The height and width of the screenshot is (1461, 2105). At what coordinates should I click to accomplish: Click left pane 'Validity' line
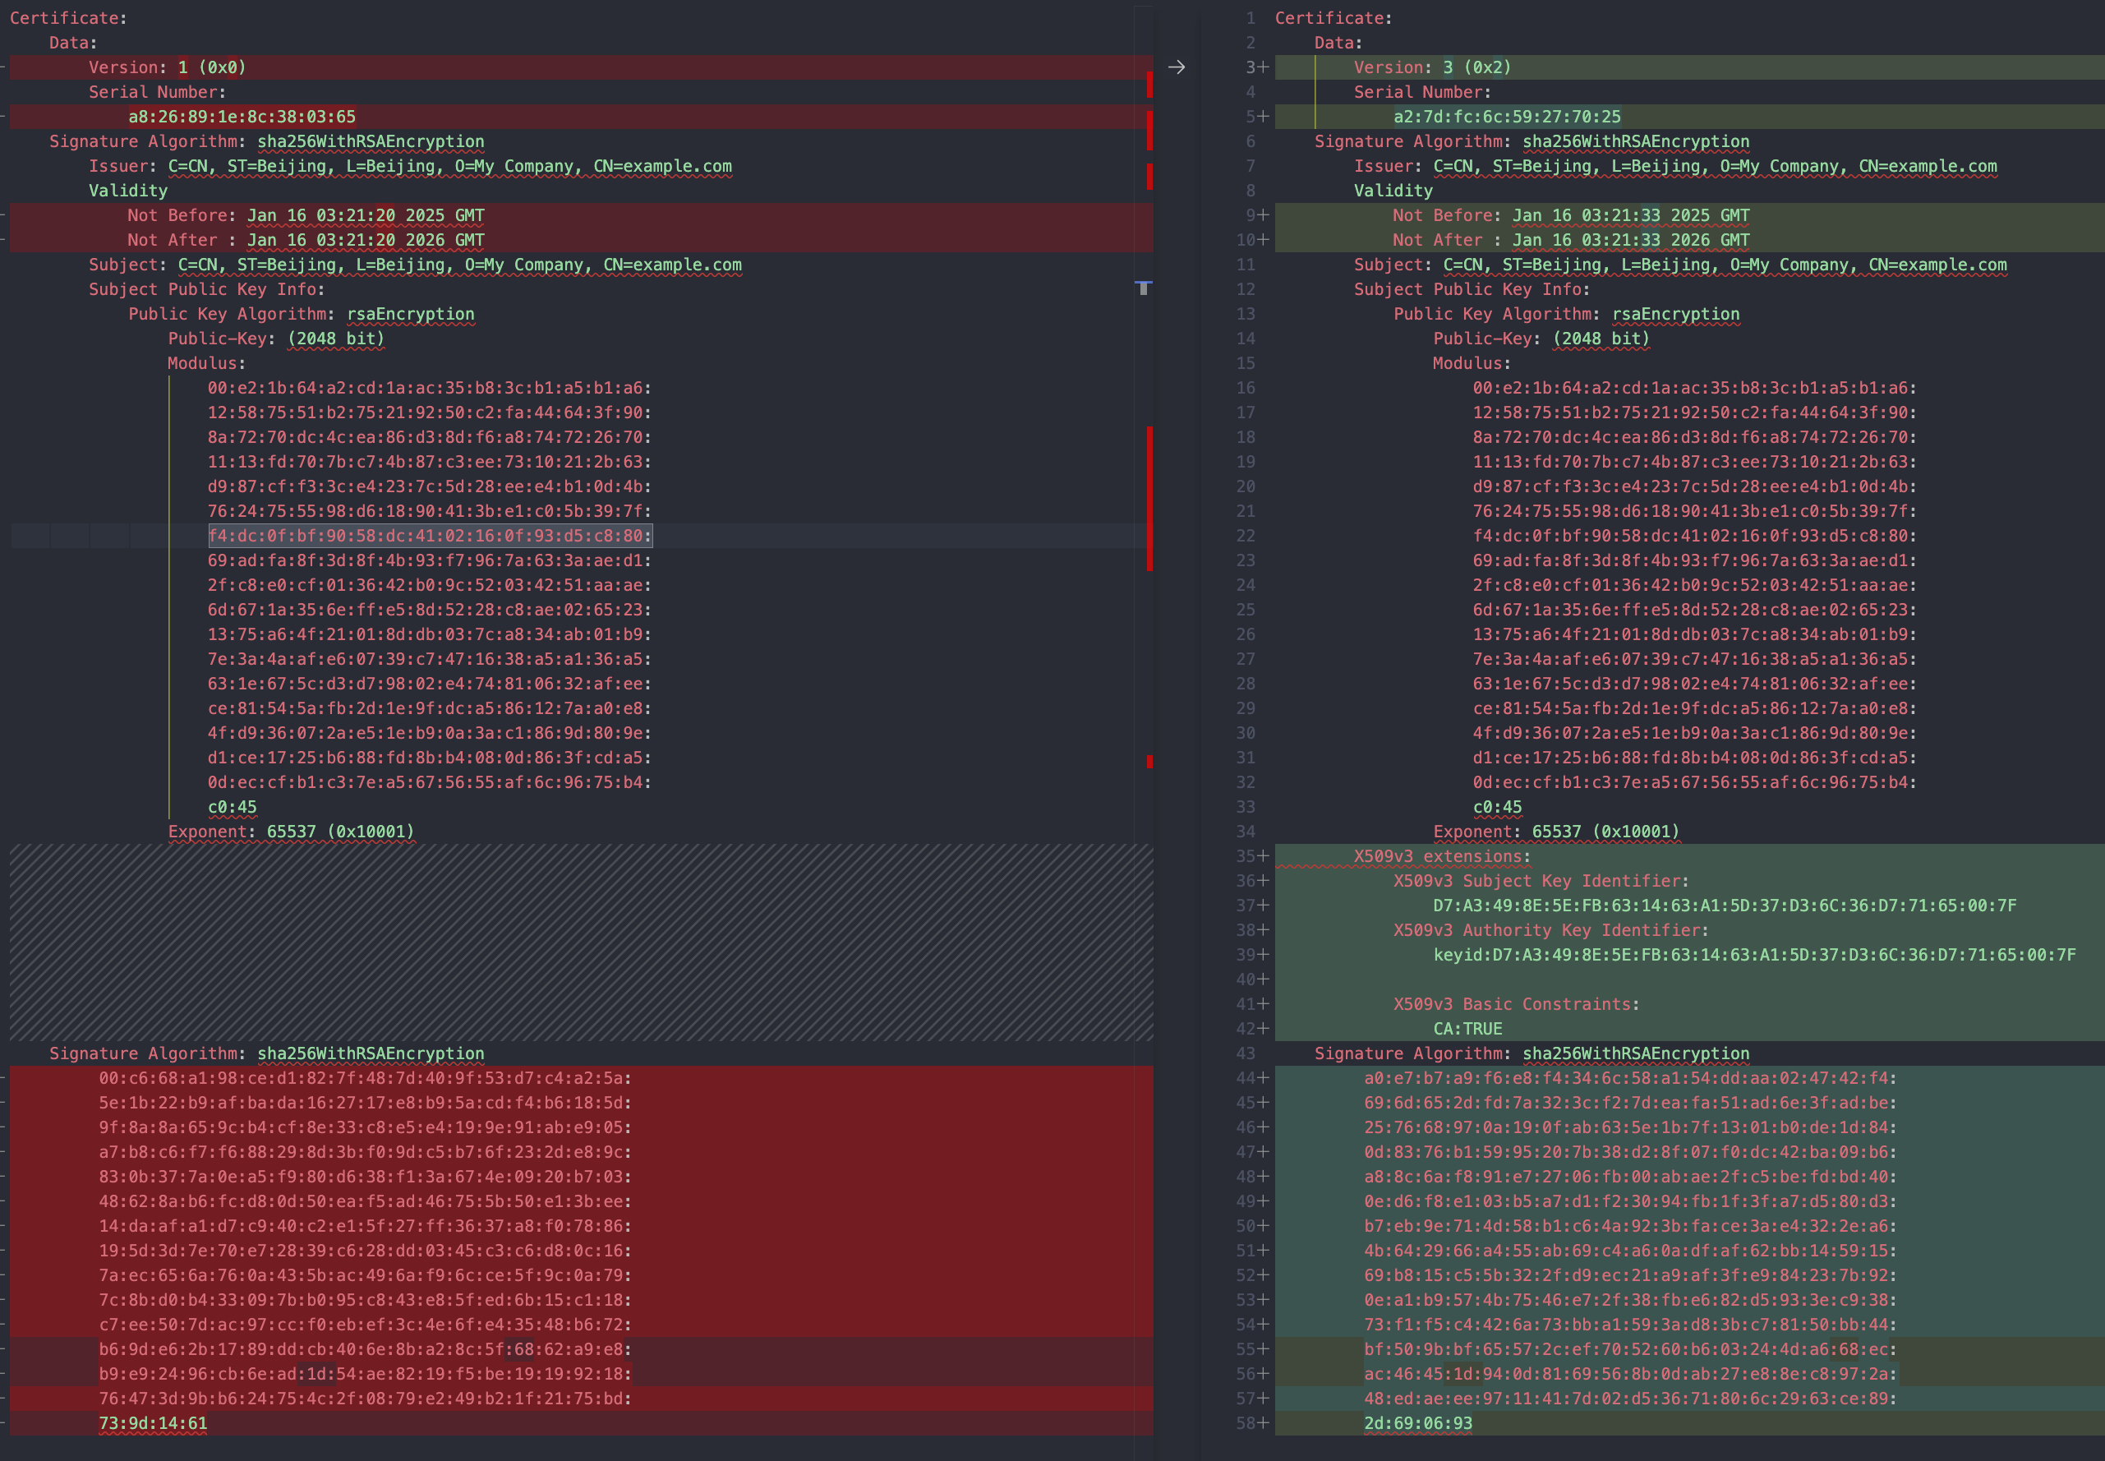[128, 191]
